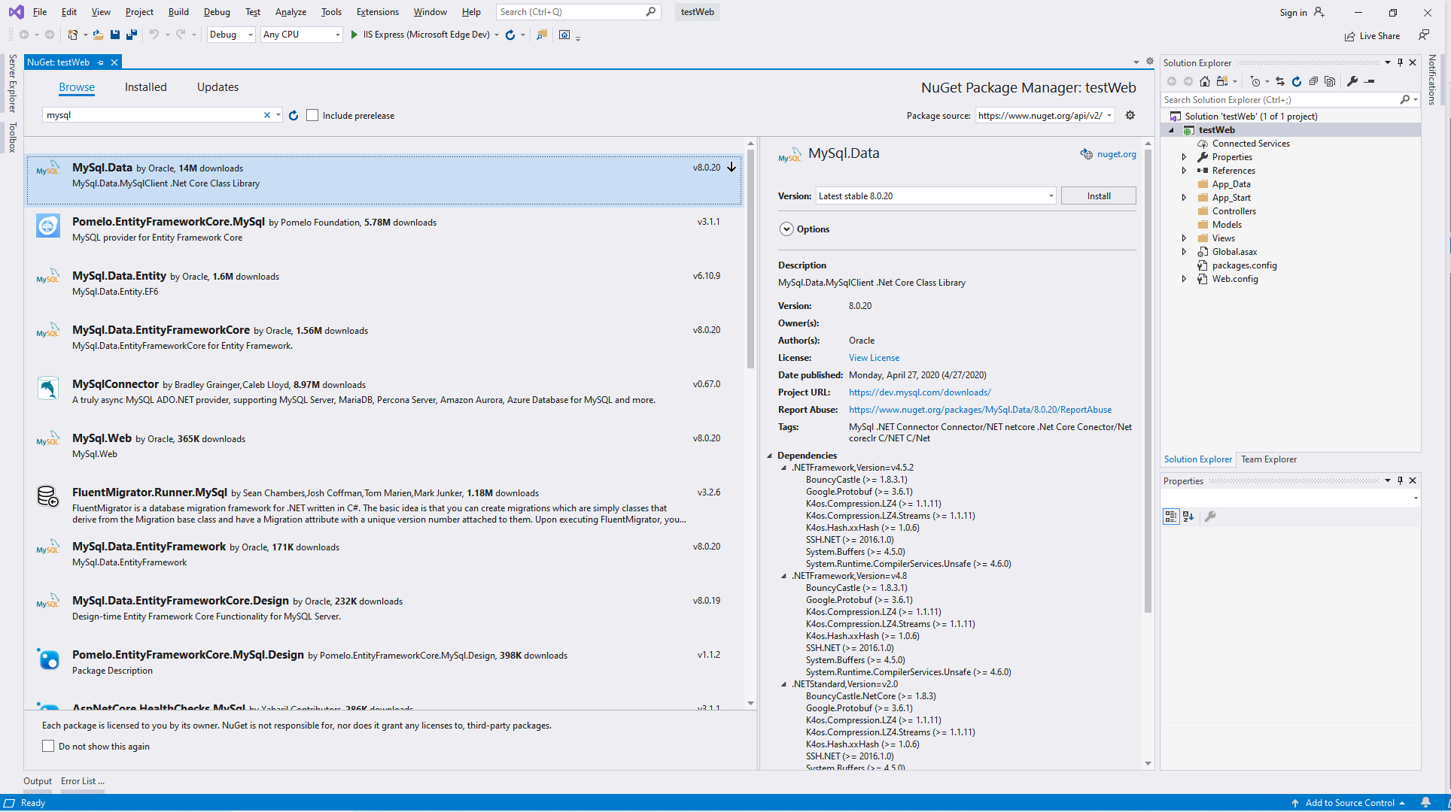Check Do not show this again
Image resolution: width=1451 pixels, height=812 pixels.
48,746
